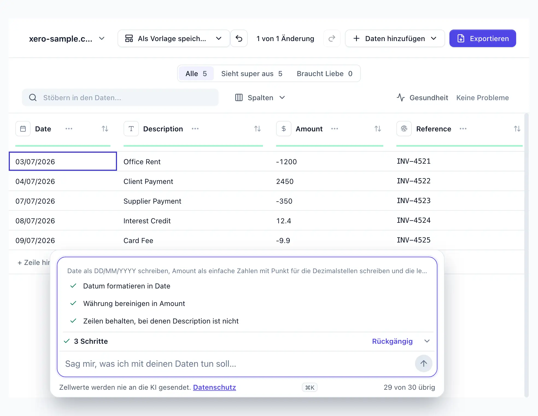538x416 pixels.
Task: Click the fingerprint icon in Reference header
Action: tap(404, 129)
